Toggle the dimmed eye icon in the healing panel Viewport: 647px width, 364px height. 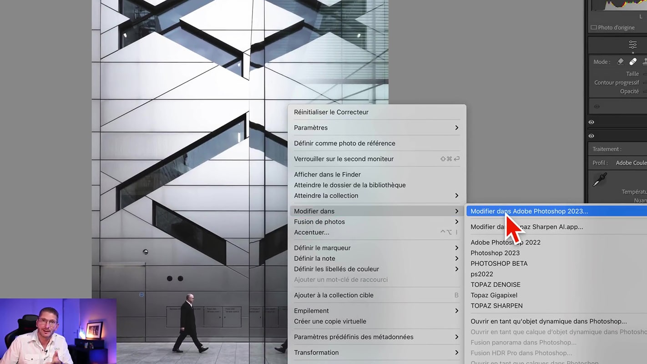pos(597,106)
